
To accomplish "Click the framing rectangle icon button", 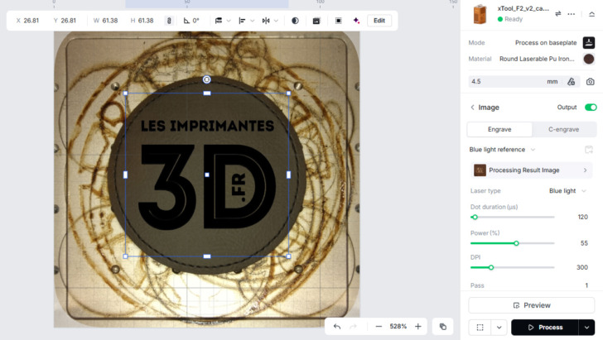I will coord(480,328).
